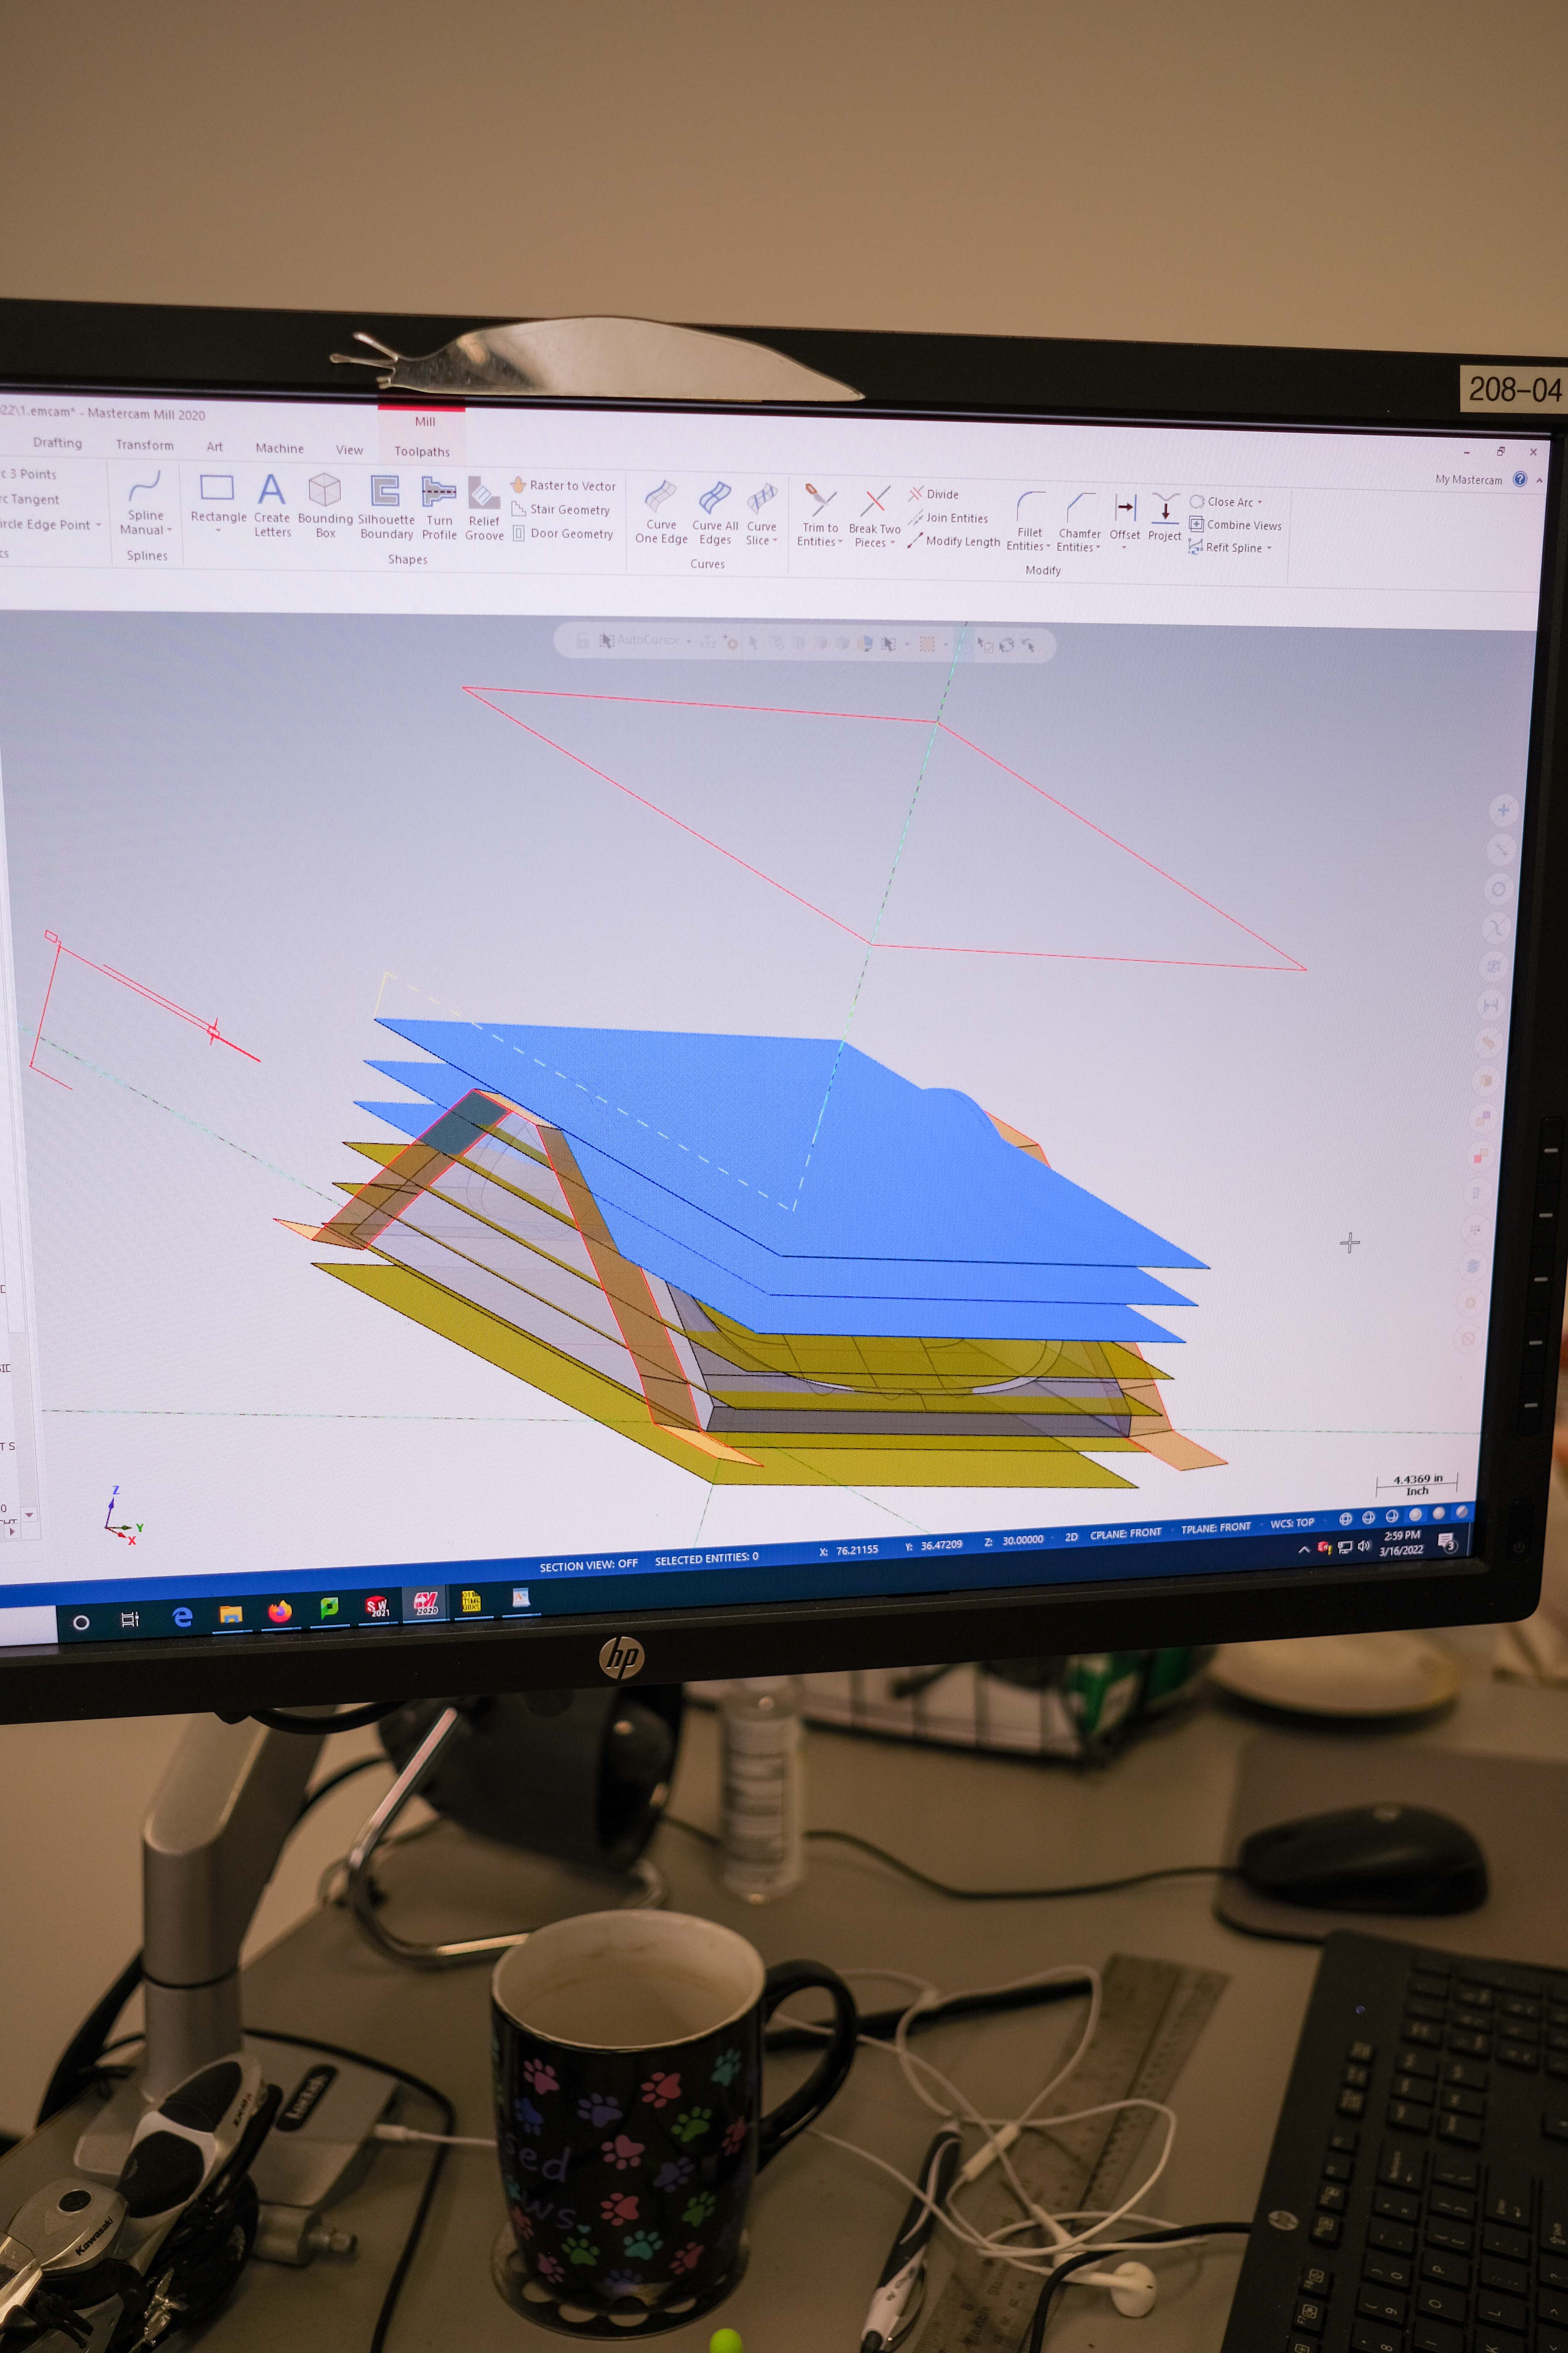Select the Spline Manual tool

click(x=146, y=503)
